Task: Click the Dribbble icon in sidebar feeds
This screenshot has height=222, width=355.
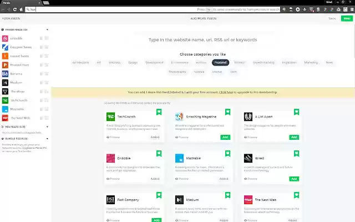Action: tap(5, 38)
